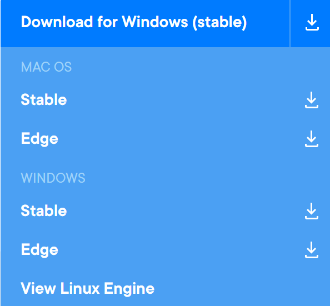Click the word "Windows" in the top download button

coord(155,22)
